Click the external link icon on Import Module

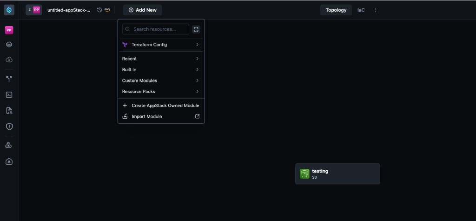[197, 116]
